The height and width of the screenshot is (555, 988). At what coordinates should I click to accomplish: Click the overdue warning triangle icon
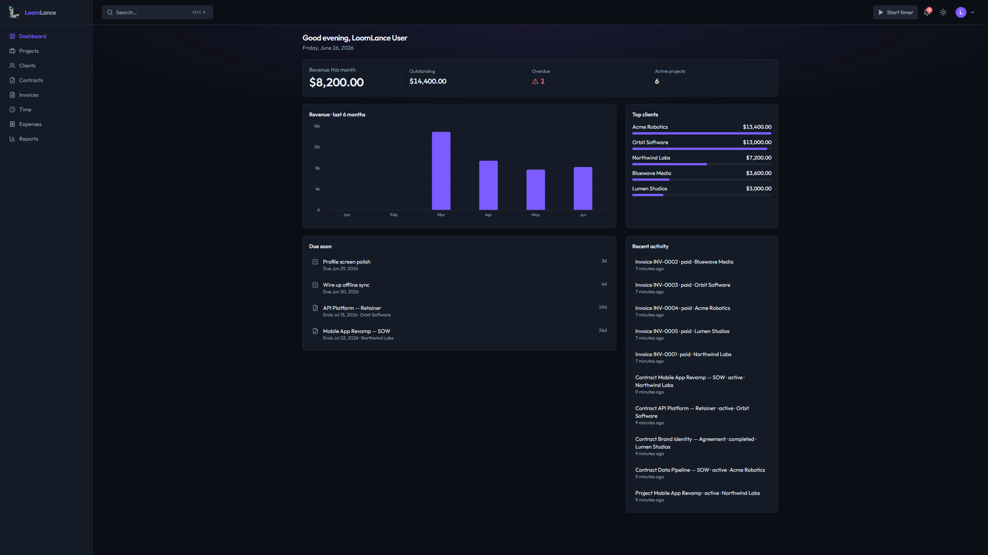pos(535,81)
